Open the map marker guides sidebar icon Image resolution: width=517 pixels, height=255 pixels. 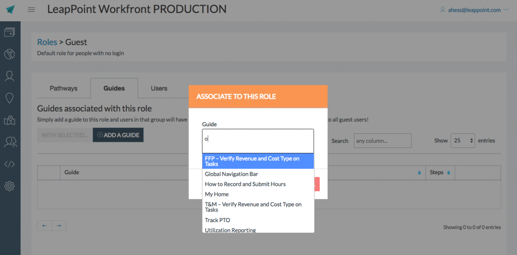(x=10, y=120)
